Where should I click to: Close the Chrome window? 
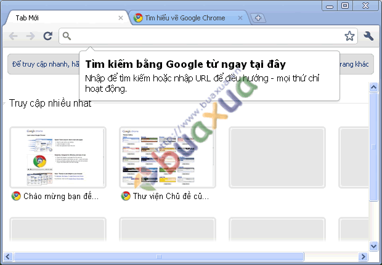(x=365, y=6)
